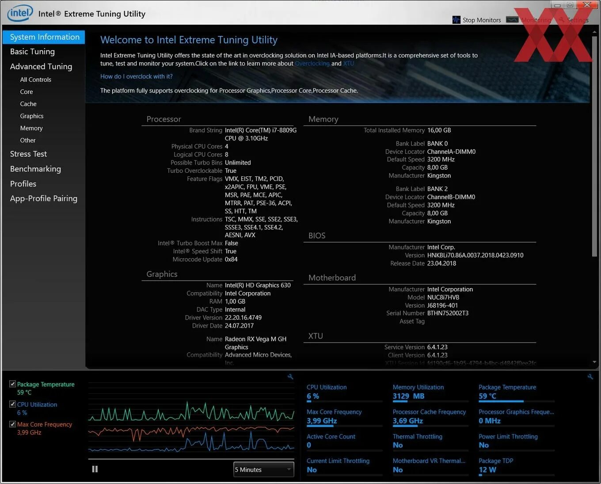Select System Information in the sidebar

(44, 37)
